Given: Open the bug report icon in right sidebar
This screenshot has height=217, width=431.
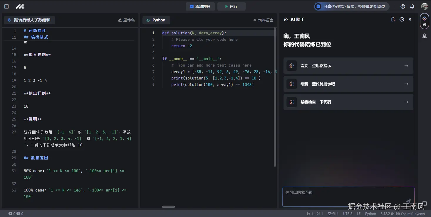Looking at the screenshot, I should pyautogui.click(x=424, y=35).
